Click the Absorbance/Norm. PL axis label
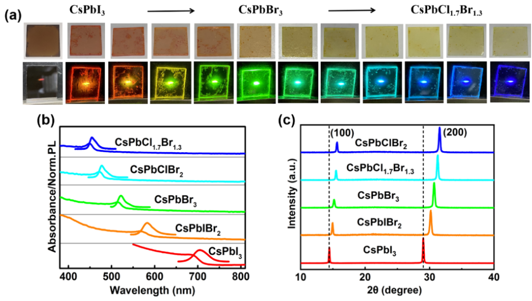The width and height of the screenshot is (532, 301). tap(52, 196)
